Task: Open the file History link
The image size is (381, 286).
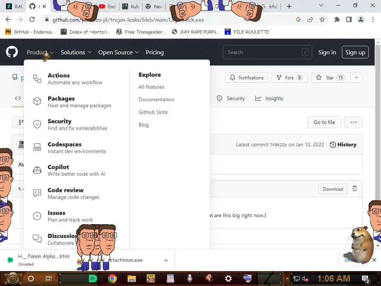Action: 343,145
